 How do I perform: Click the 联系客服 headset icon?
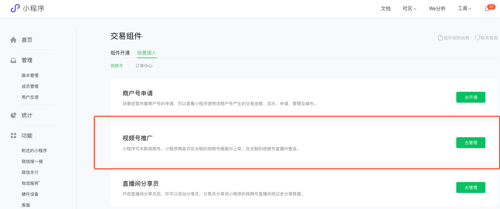pyautogui.click(x=477, y=38)
